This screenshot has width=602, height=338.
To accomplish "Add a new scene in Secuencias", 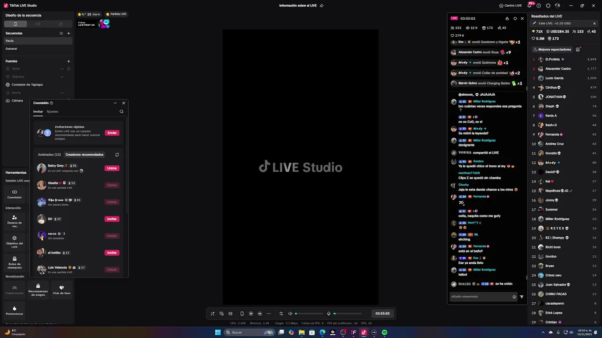I will pyautogui.click(x=69, y=33).
